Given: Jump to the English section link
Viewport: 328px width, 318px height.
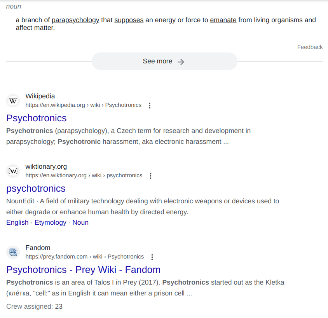Looking at the screenshot, I should [x=17, y=222].
